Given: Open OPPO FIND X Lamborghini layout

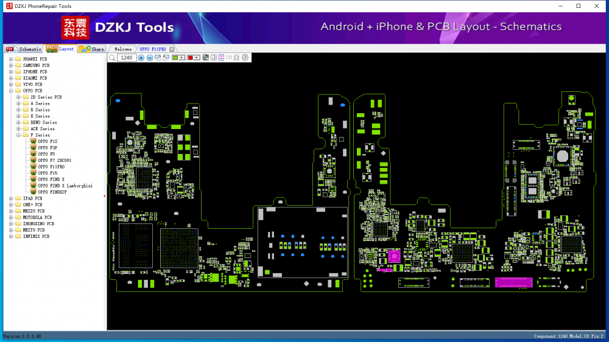Looking at the screenshot, I should click(x=65, y=186).
